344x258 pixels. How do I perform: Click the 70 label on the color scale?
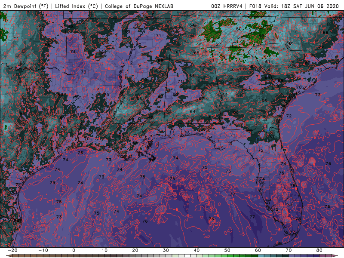[x=289, y=250]
